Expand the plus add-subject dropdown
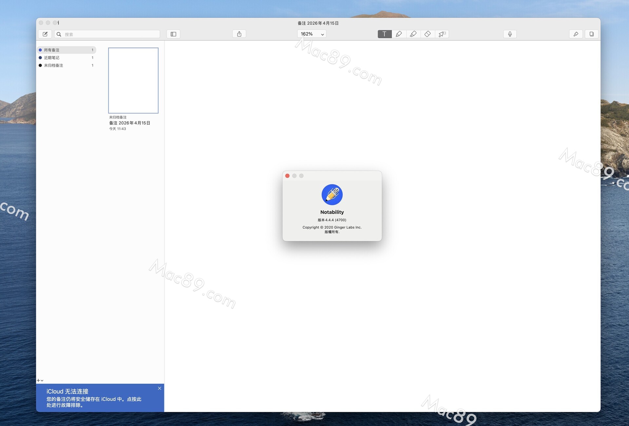This screenshot has width=629, height=426. [x=40, y=381]
